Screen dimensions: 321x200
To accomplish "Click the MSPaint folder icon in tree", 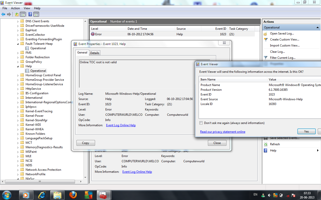I will [22, 152].
